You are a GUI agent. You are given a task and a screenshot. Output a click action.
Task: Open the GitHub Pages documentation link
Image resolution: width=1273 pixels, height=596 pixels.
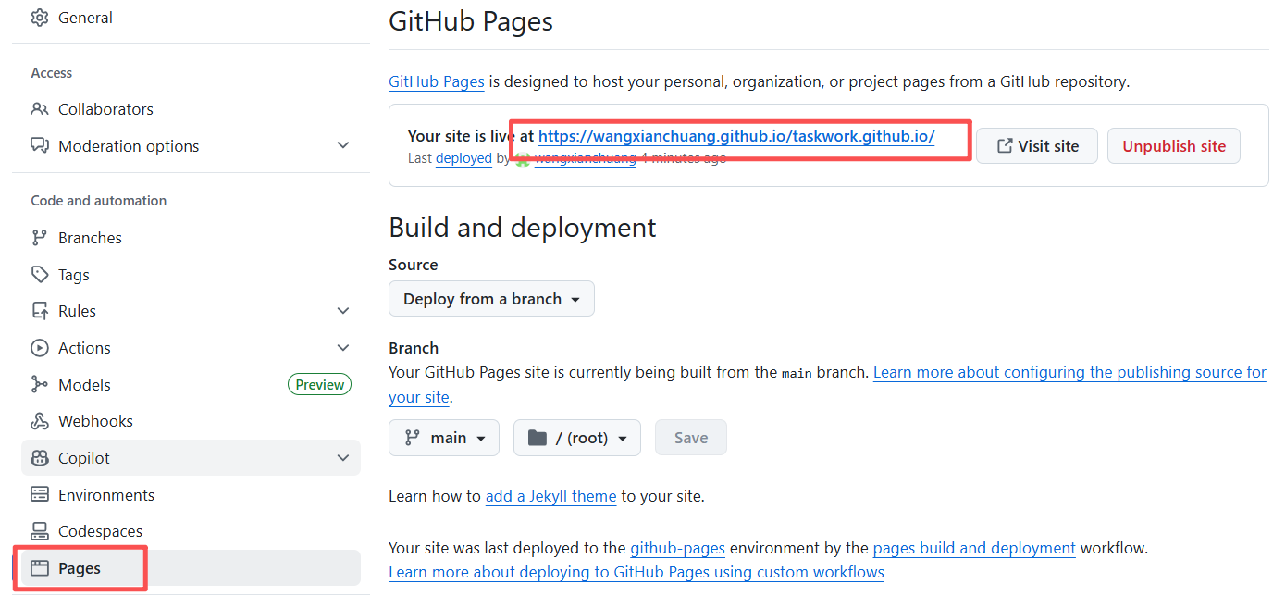[437, 81]
